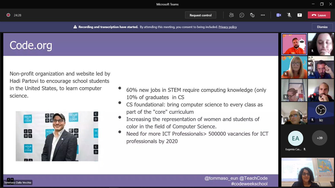Click the EA avatar for Eugenia Cas...
This screenshot has width=335, height=188.
coord(295,138)
